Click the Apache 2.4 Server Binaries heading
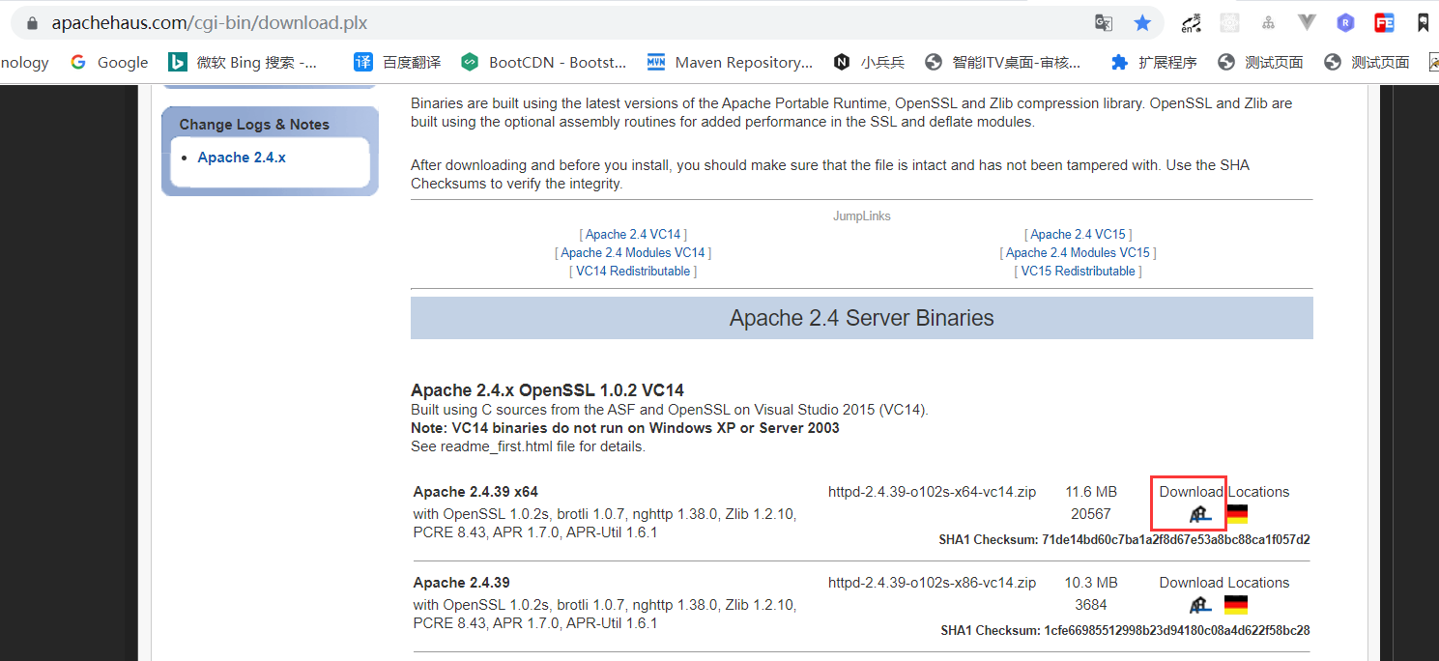 pos(861,318)
